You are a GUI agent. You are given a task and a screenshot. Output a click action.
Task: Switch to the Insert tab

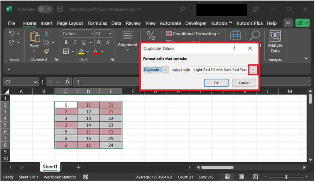click(x=46, y=23)
